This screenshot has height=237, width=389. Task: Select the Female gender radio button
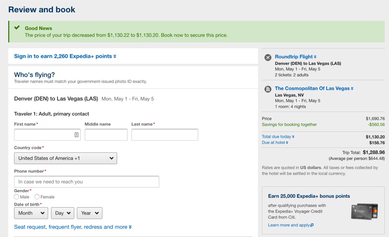[x=37, y=197]
